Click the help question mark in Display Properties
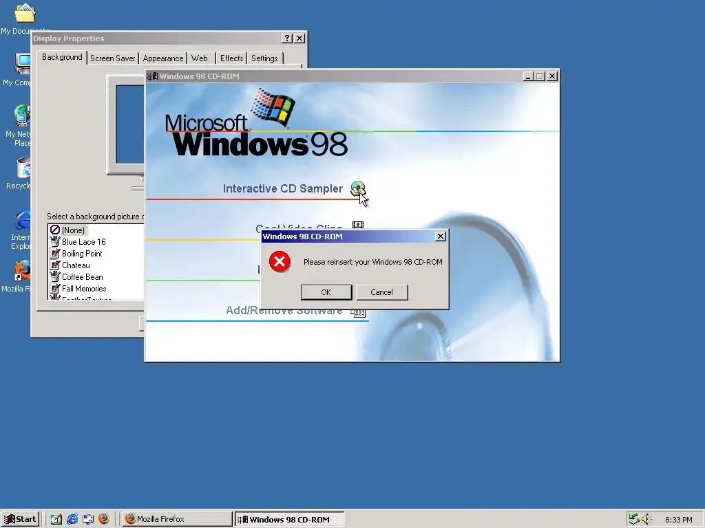Viewport: 705px width, 528px height. point(287,38)
